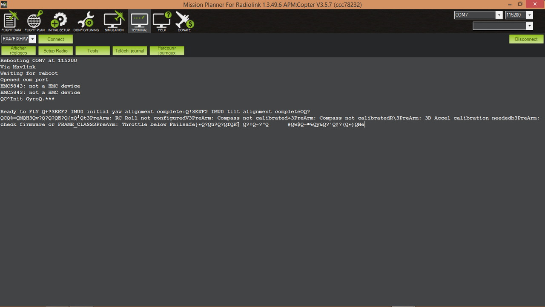Image resolution: width=545 pixels, height=307 pixels.
Task: Click at end of terminal output
Action: click(x=365, y=125)
